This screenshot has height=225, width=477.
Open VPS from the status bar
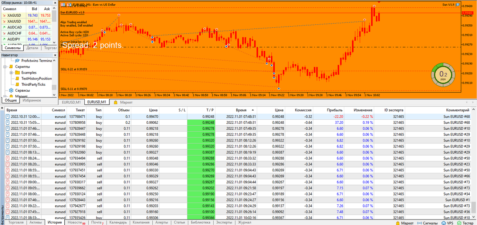(x=447, y=223)
